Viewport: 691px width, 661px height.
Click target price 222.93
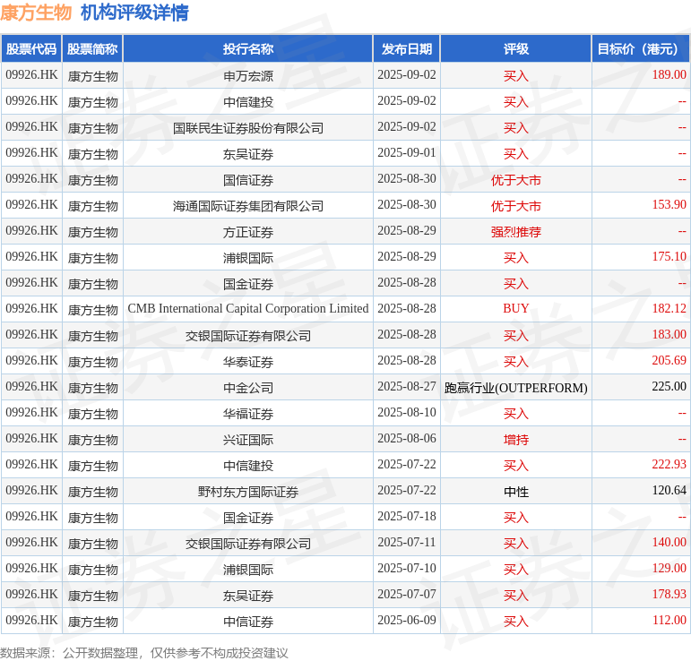coord(669,465)
